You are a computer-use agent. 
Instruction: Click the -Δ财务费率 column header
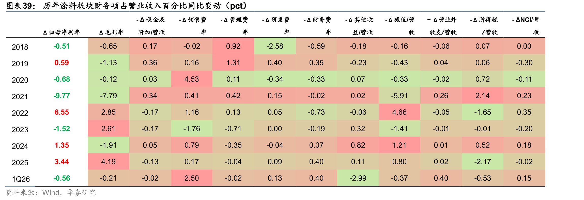tap(317, 26)
